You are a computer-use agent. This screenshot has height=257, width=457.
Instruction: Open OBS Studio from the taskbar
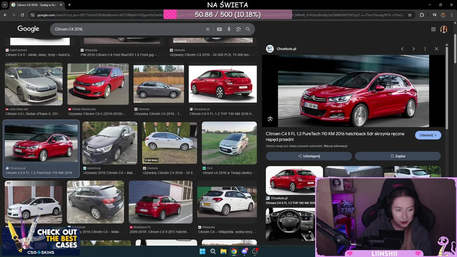[x=255, y=251]
